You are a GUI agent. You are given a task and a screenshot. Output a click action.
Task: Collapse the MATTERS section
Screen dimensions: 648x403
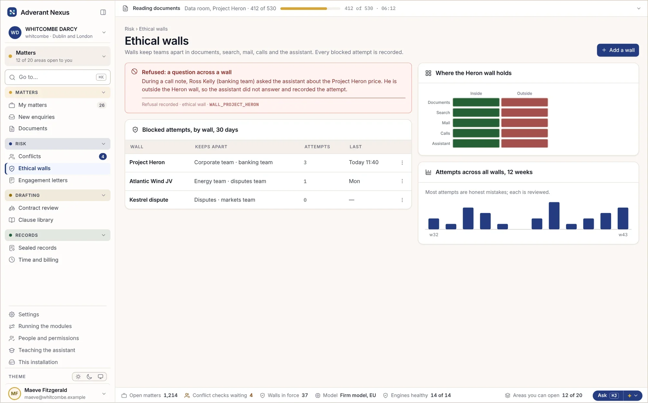coord(58,92)
